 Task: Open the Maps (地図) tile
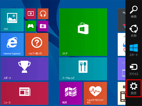71,93
